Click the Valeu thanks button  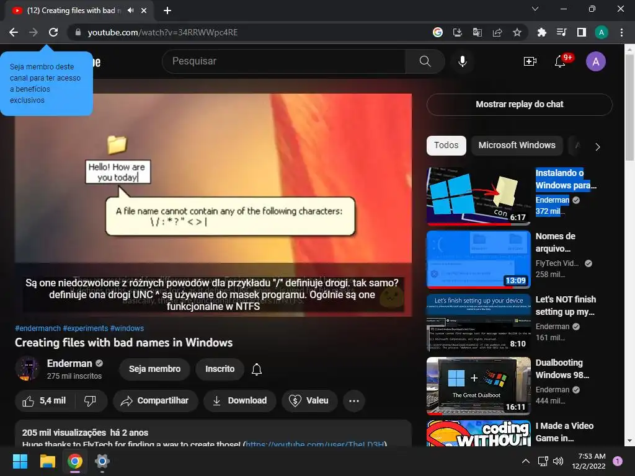pos(309,401)
